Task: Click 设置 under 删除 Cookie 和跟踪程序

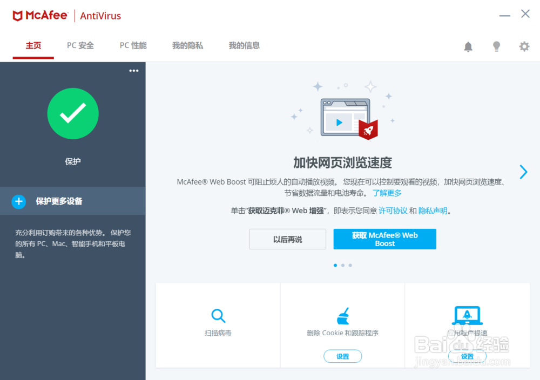Action: 343,356
